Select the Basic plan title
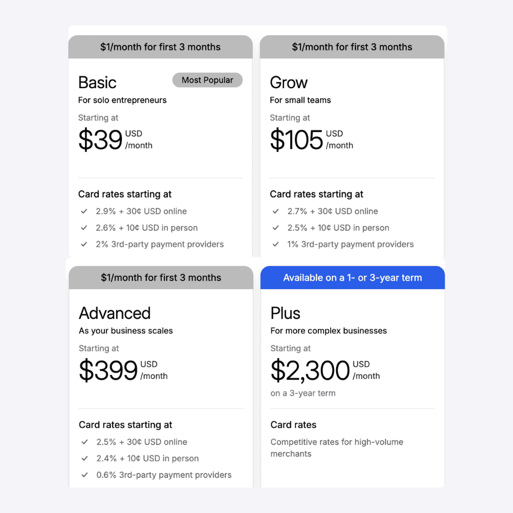The image size is (513, 513). (x=97, y=82)
